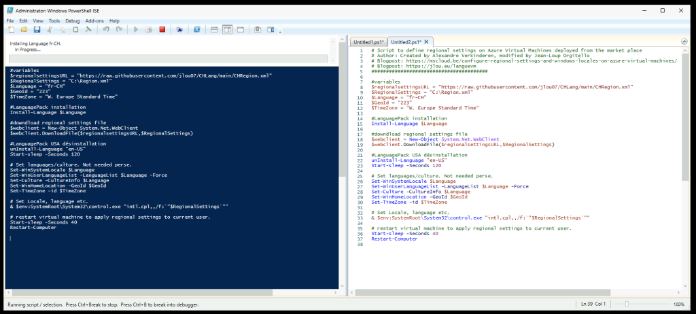Image resolution: width=696 pixels, height=314 pixels.
Task: Expand the toolbar overflow options arrow
Action: point(280,31)
